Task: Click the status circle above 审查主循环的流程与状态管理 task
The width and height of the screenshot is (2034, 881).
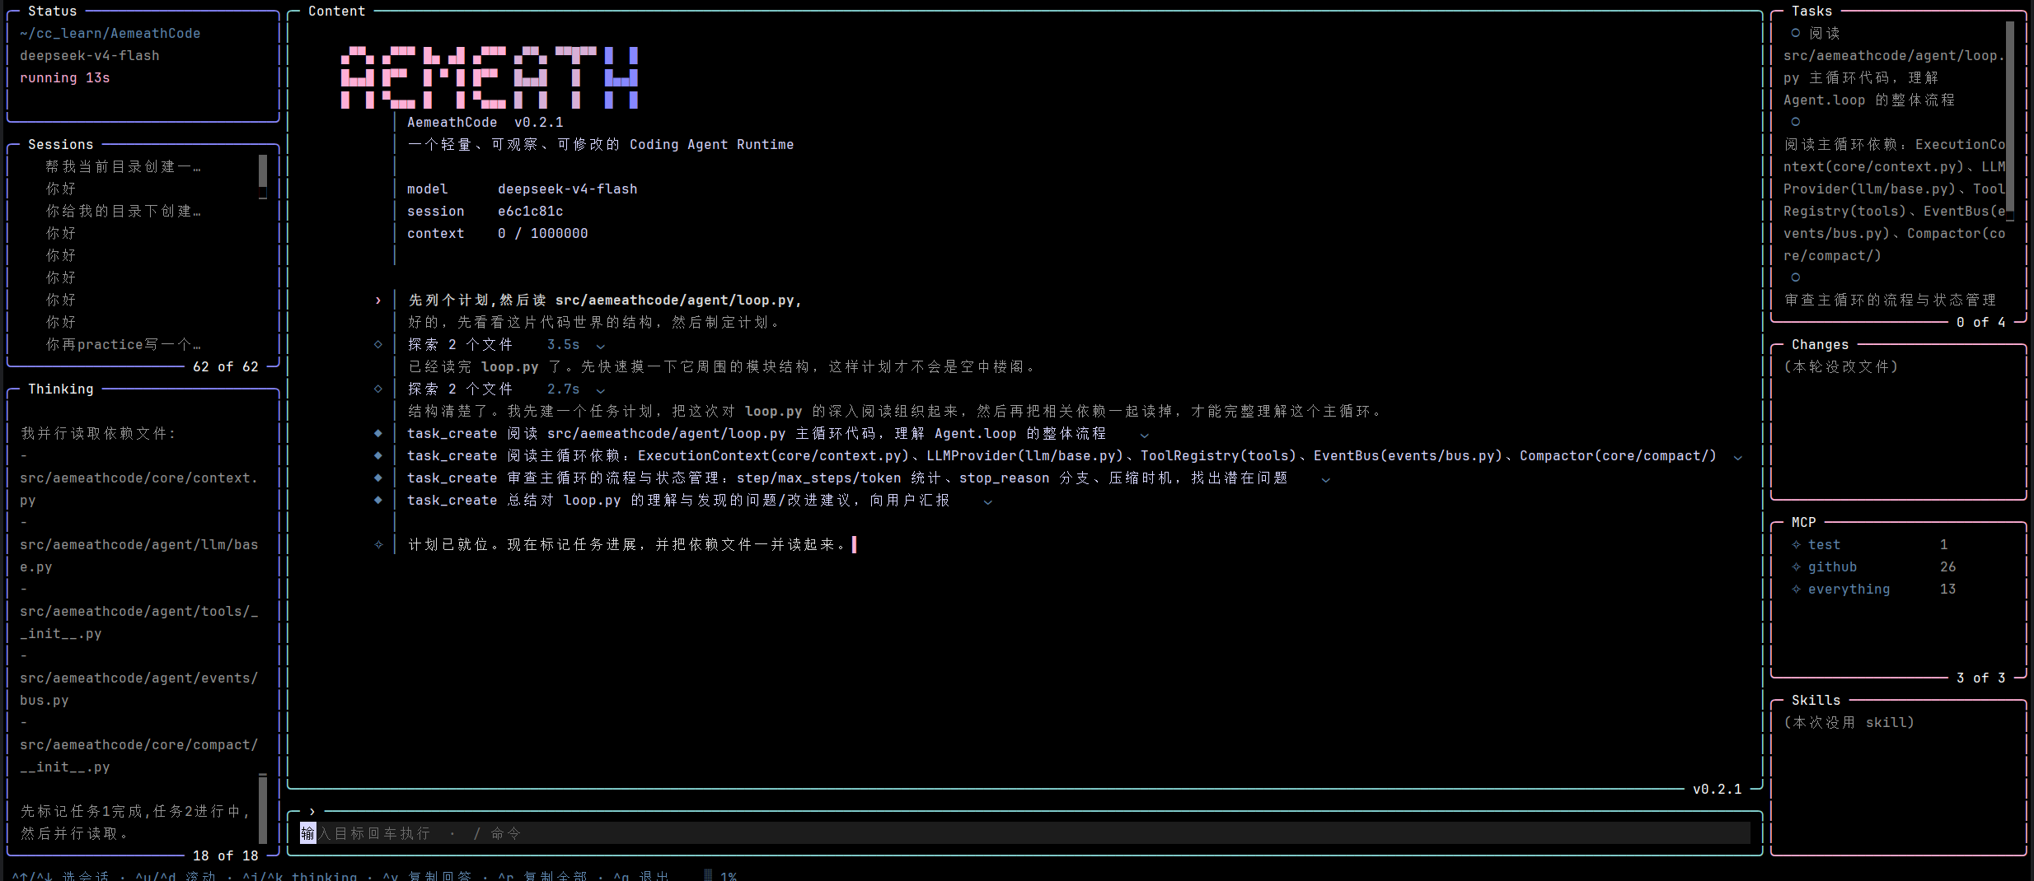Action: [x=1796, y=277]
